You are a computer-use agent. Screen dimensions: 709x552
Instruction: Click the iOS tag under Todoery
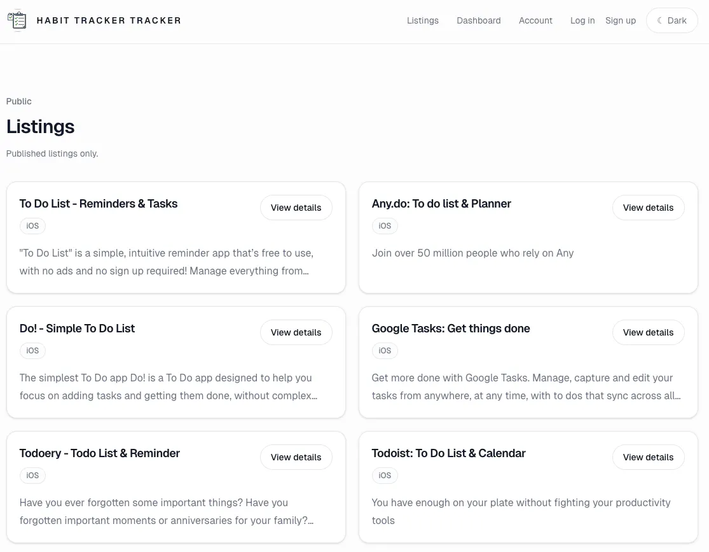(x=32, y=476)
